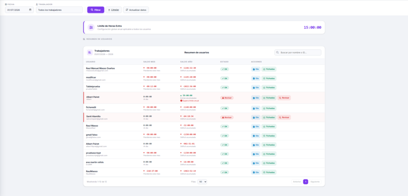The height and width of the screenshot is (196, 408).
Task: Open Fichadas for Albert Pairet flagged row
Action: coord(269,98)
